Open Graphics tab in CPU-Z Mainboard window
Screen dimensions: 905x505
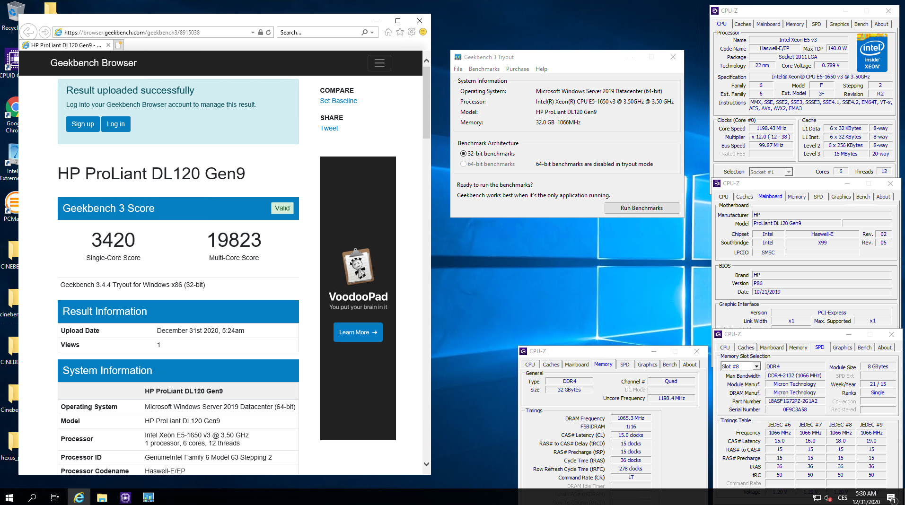[x=841, y=197]
